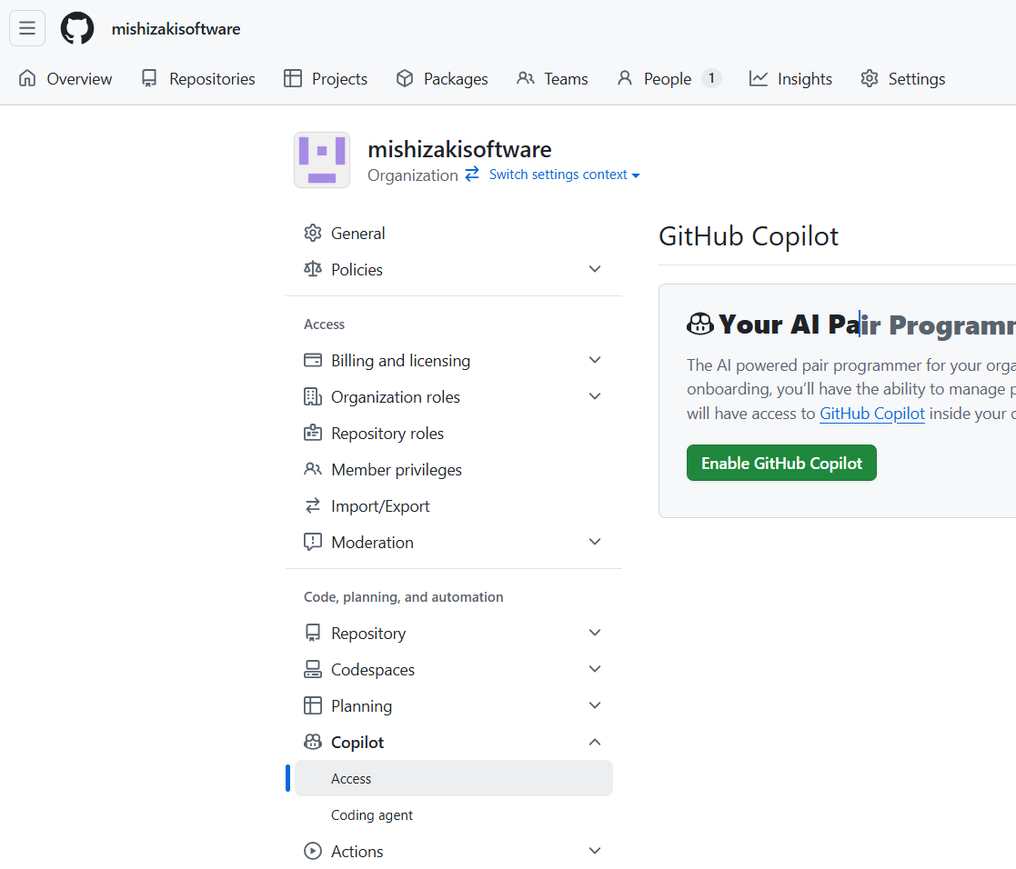Expand the Organization roles chevron
Image resolution: width=1016 pixels, height=869 pixels.
point(595,396)
